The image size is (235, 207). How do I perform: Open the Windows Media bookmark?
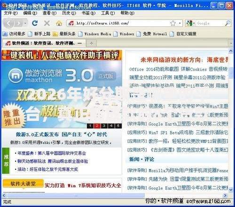tap(94, 34)
